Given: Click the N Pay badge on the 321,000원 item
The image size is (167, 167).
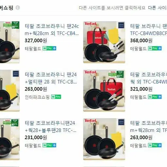Looking at the screenshot, I should pyautogui.click(x=155, y=97).
